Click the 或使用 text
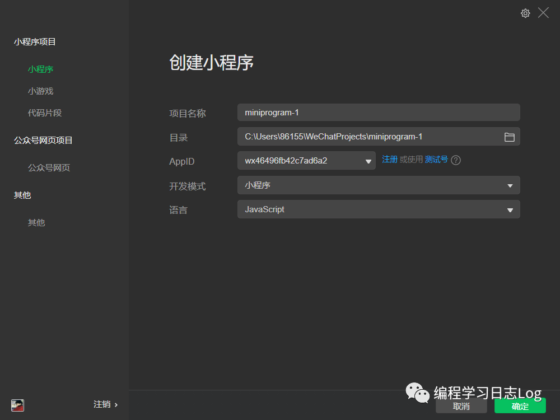The width and height of the screenshot is (560, 420). [x=411, y=159]
